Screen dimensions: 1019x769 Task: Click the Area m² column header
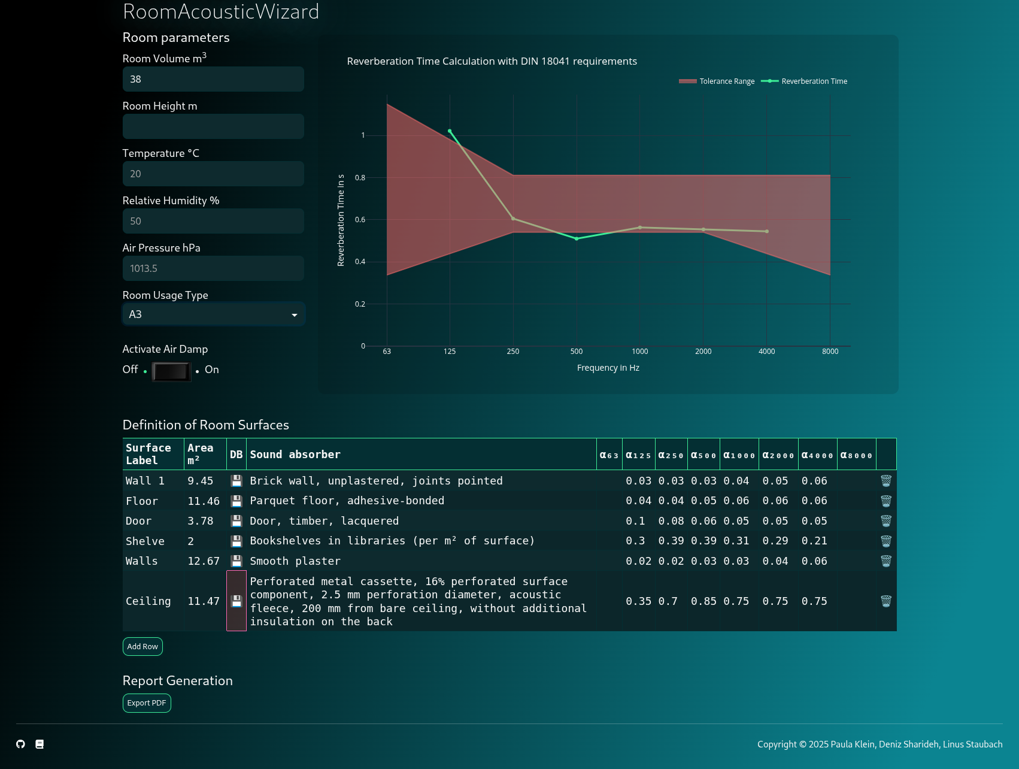(x=205, y=455)
